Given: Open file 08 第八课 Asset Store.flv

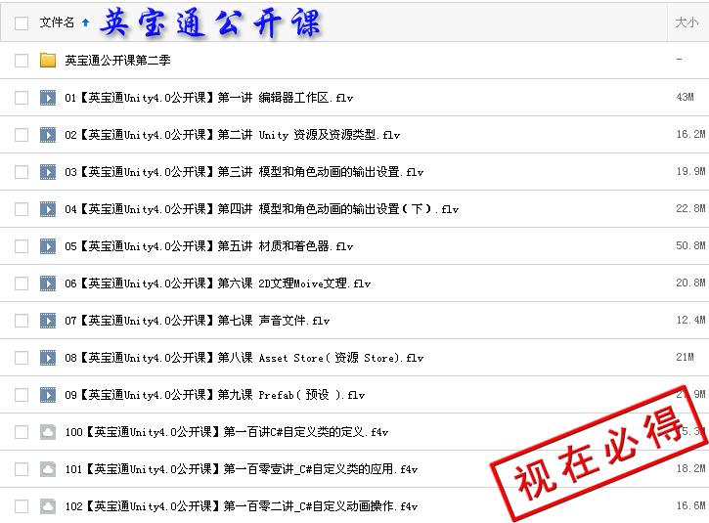Looking at the screenshot, I should click(244, 358).
